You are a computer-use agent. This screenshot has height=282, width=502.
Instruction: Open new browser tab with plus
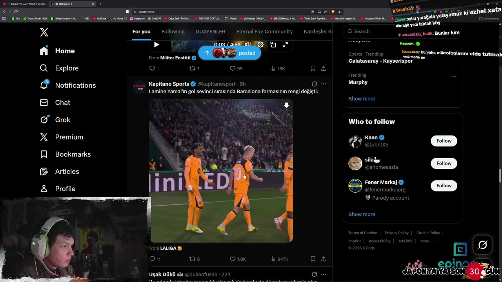click(x=100, y=4)
